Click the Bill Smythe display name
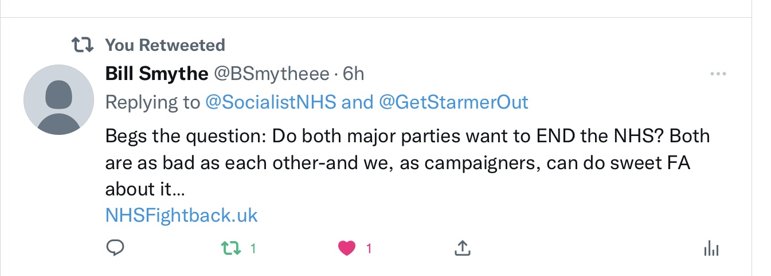This screenshot has width=771, height=276. [156, 74]
